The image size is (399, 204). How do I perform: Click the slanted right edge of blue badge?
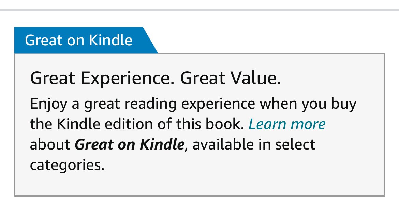coord(150,40)
